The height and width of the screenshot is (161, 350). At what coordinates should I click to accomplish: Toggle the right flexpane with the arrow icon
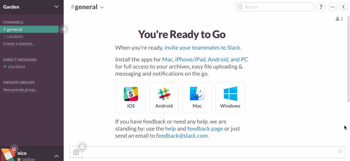(x=344, y=7)
